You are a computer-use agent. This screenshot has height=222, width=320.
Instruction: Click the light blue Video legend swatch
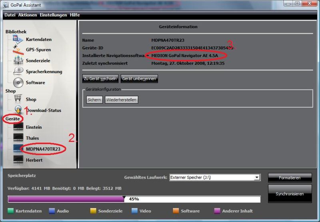click(134, 211)
